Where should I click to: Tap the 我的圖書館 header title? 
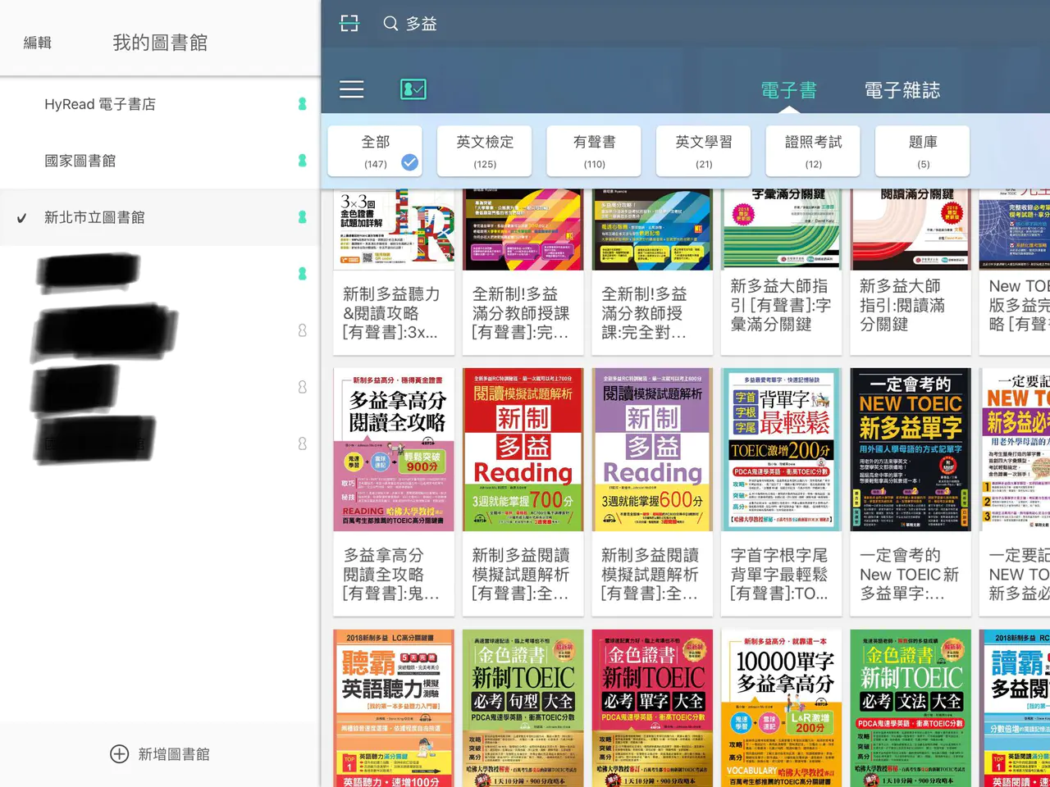point(160,43)
